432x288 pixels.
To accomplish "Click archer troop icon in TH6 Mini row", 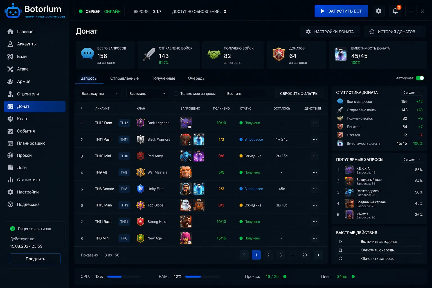I will [x=186, y=238].
